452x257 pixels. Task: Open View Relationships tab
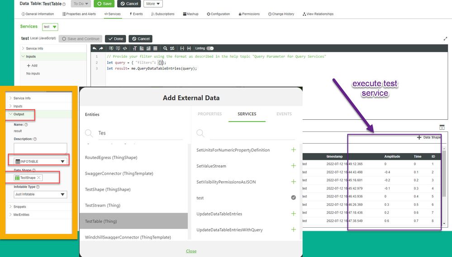318,14
